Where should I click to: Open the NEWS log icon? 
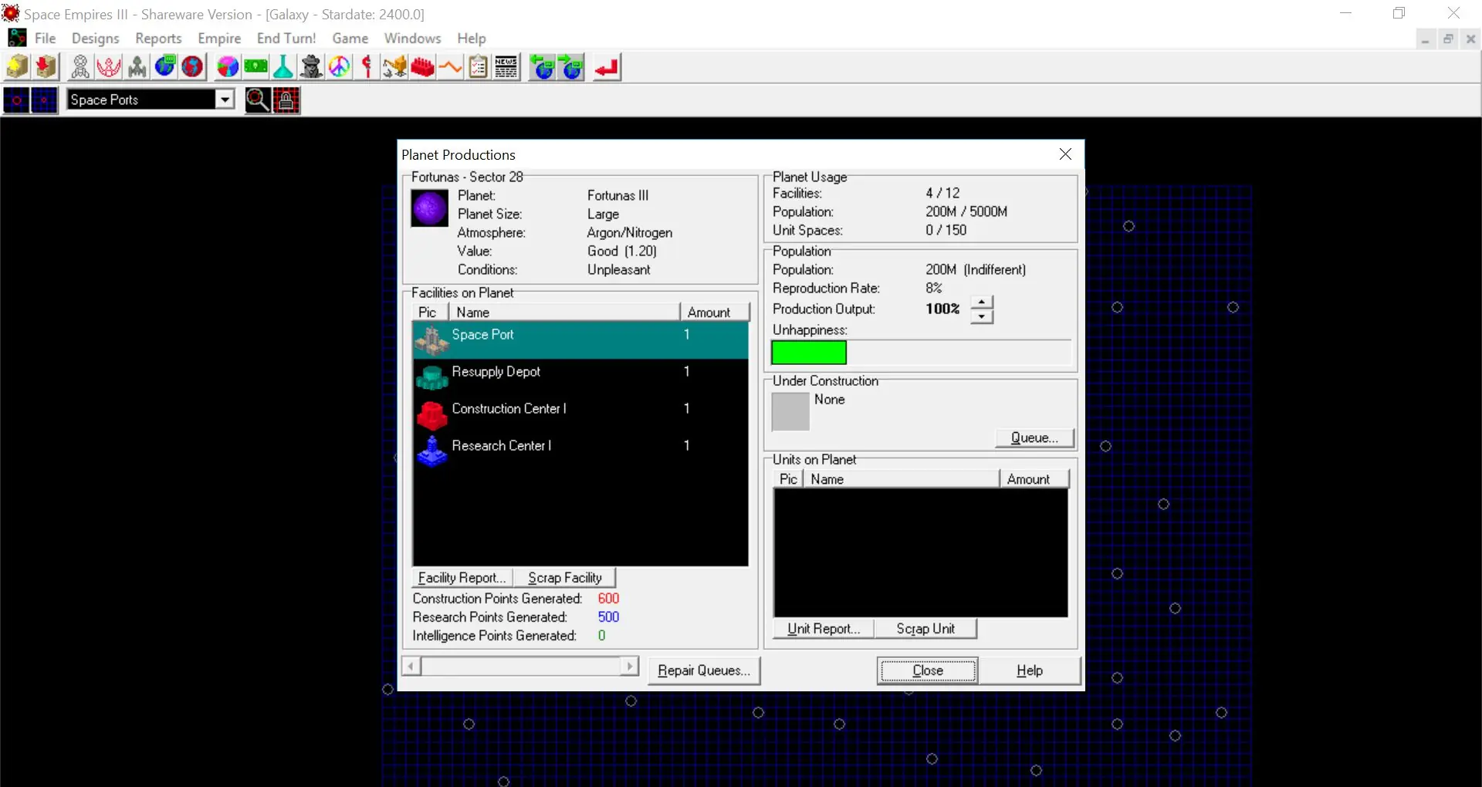pos(506,68)
